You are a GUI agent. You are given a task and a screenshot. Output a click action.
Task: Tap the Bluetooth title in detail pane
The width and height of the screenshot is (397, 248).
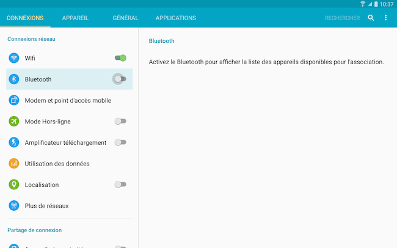coord(161,41)
